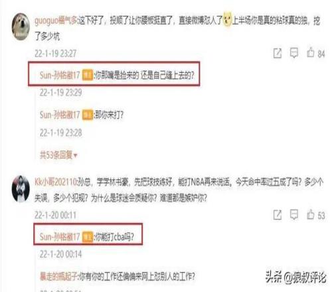Click Sun-孙铭徽17 name in cba reply
Screen dimensions: 332x292
point(60,237)
